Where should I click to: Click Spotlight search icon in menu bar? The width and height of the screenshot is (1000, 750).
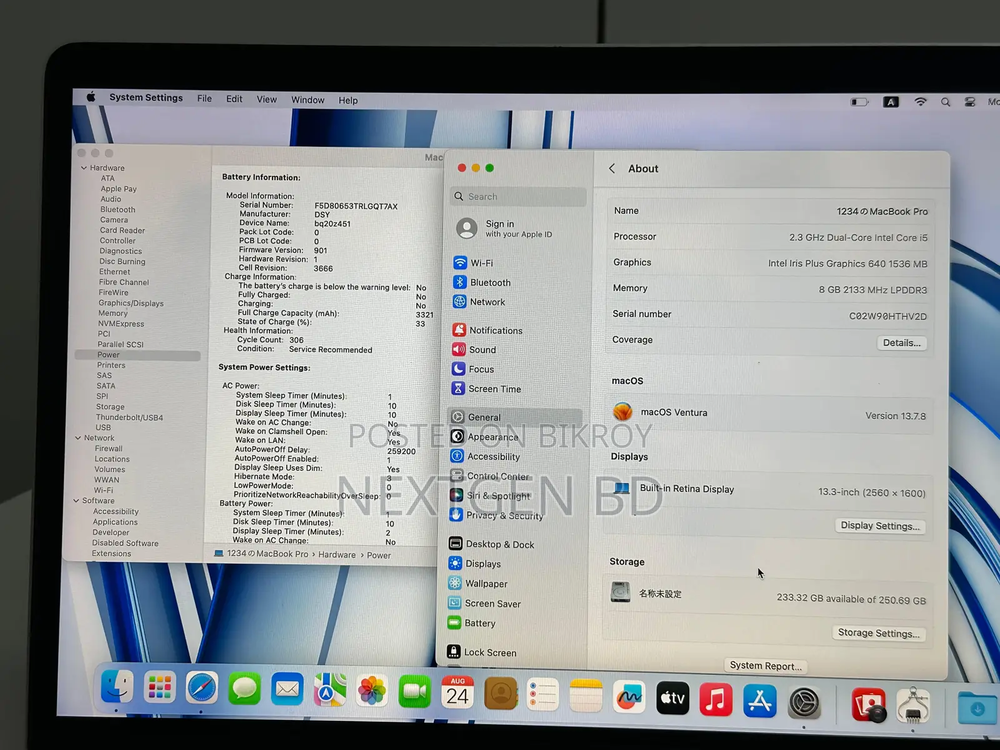click(x=945, y=102)
